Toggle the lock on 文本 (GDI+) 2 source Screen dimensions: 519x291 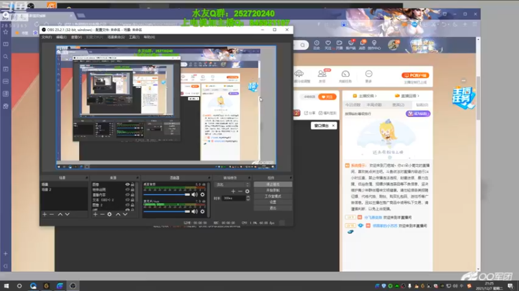click(132, 200)
